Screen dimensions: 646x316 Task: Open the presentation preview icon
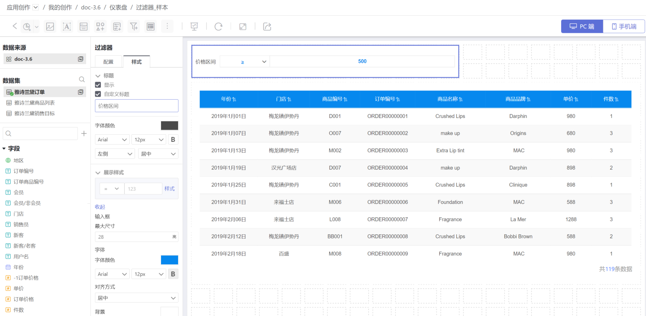click(x=194, y=26)
